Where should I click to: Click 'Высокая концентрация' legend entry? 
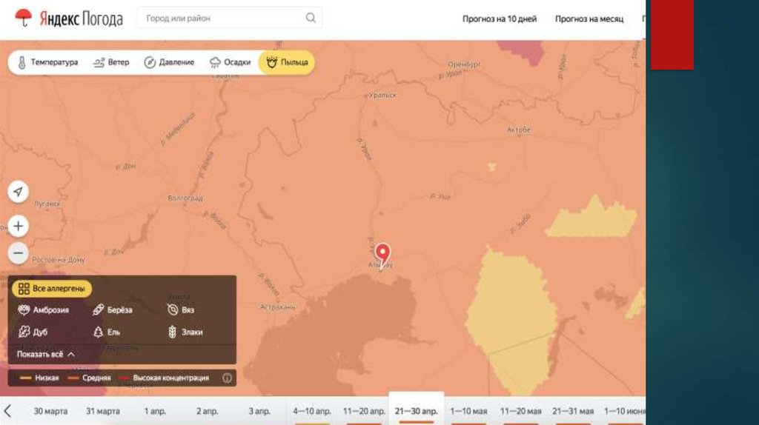click(164, 378)
